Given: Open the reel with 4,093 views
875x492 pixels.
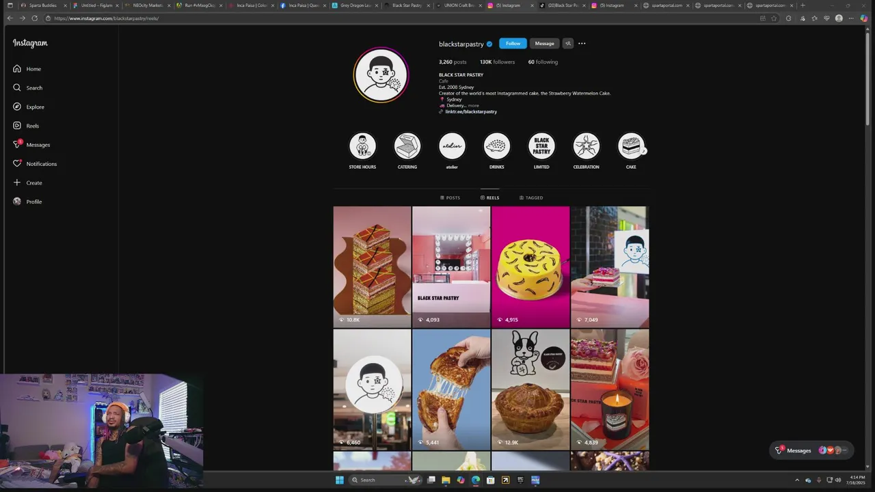Looking at the screenshot, I should (x=451, y=266).
